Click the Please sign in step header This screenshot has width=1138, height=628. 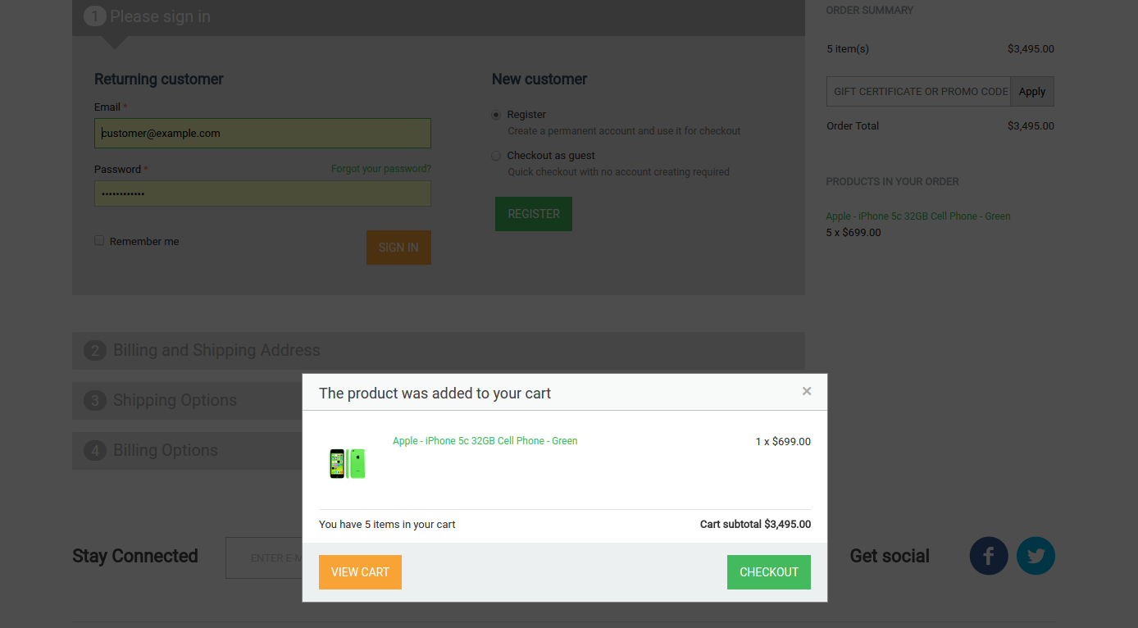[439, 17]
